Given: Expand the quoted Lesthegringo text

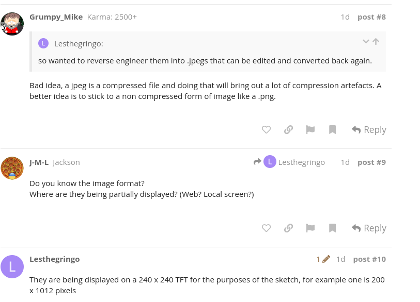Looking at the screenshot, I should tap(366, 42).
